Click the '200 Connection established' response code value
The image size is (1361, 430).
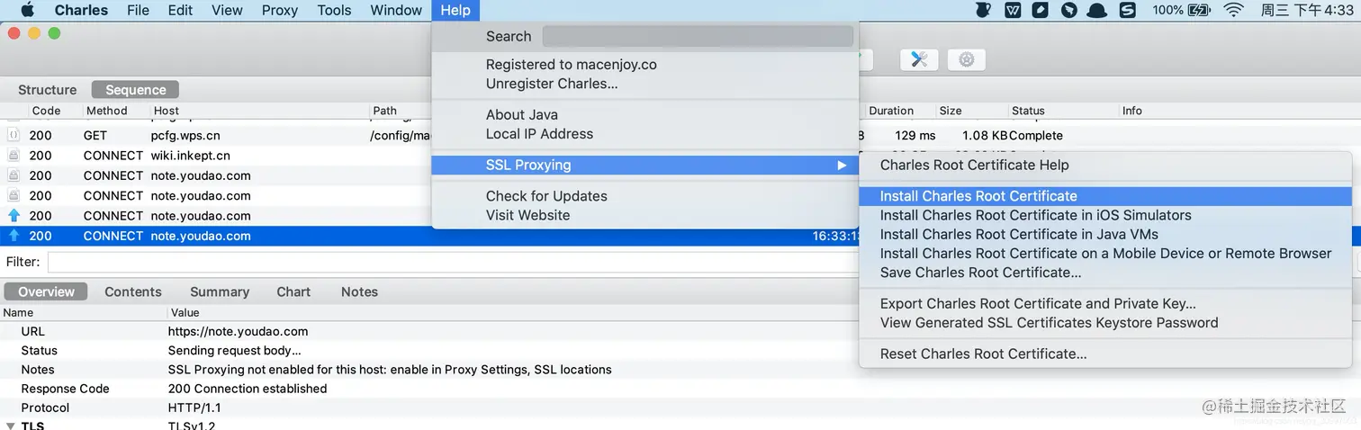[248, 389]
